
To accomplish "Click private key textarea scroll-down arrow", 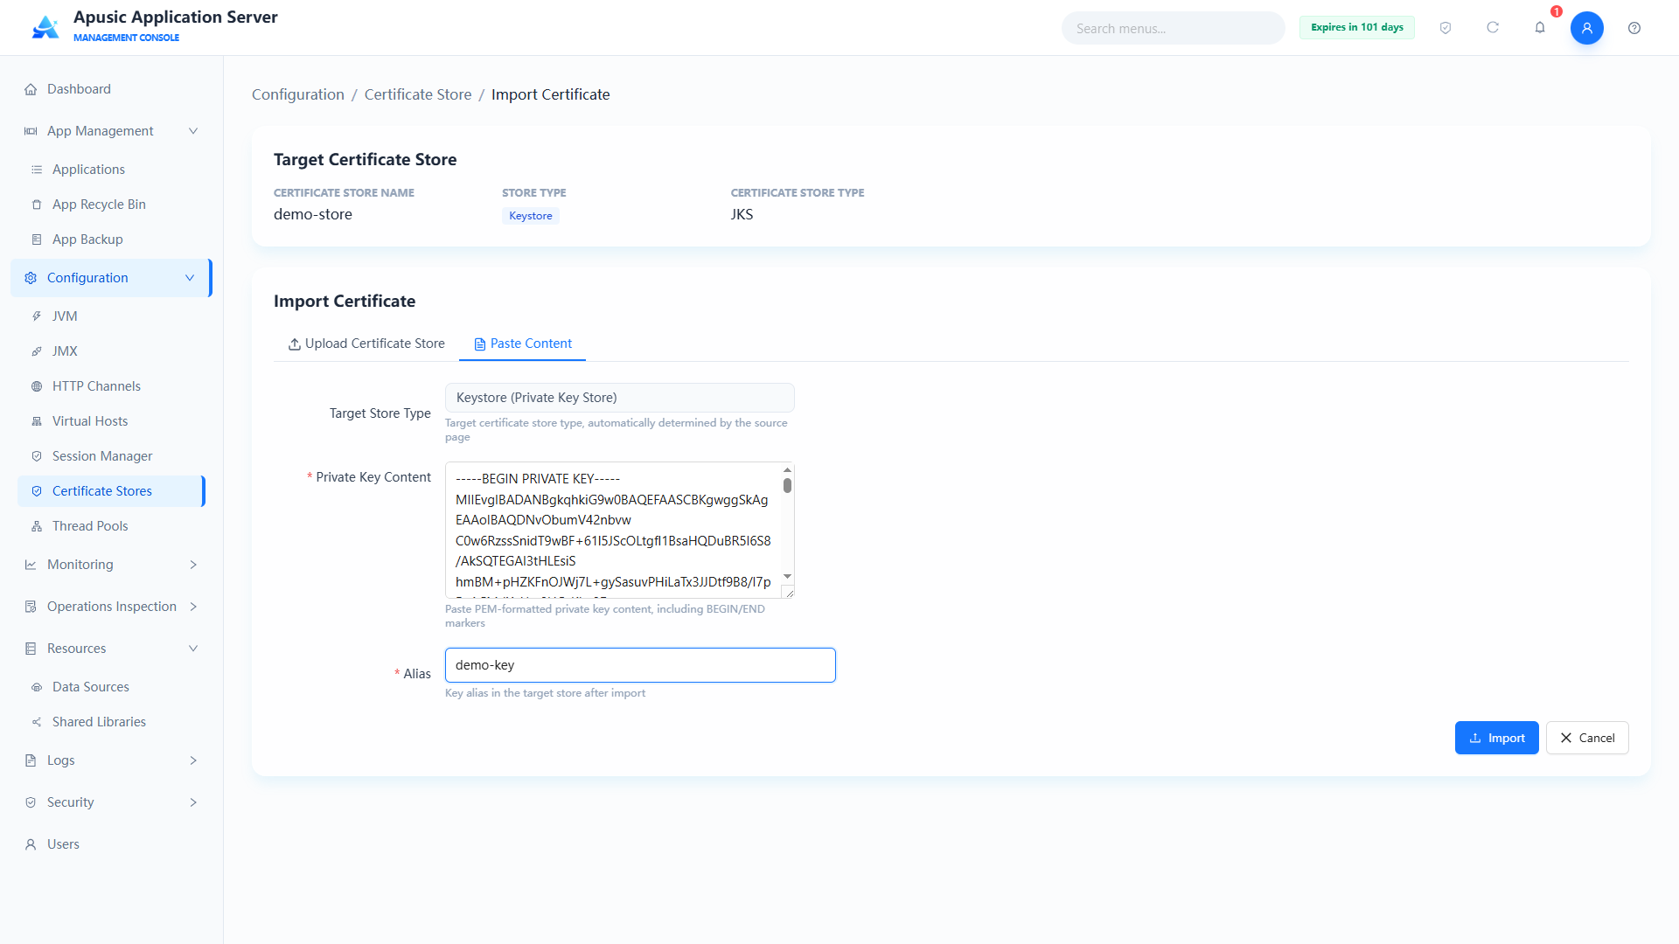I will 787,576.
